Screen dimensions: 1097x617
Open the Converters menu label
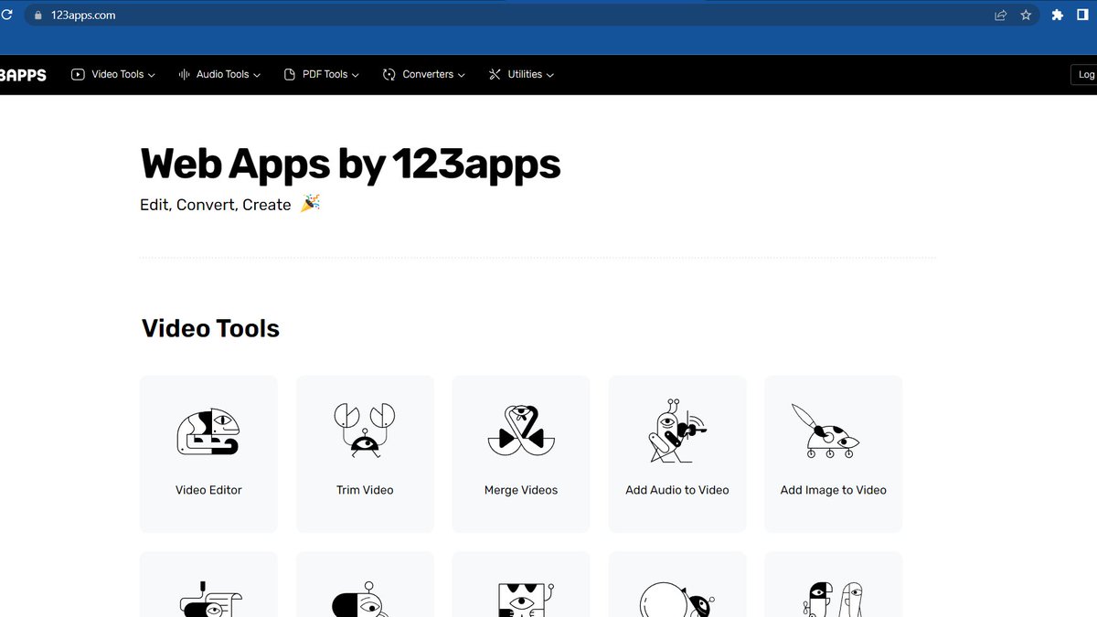(x=428, y=75)
